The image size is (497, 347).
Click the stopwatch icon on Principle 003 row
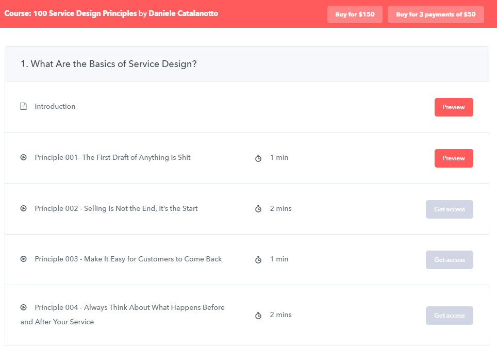coord(258,260)
